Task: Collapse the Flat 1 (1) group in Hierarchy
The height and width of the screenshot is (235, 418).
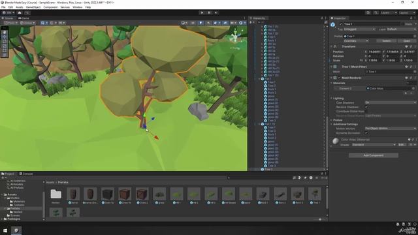Action: (259, 124)
